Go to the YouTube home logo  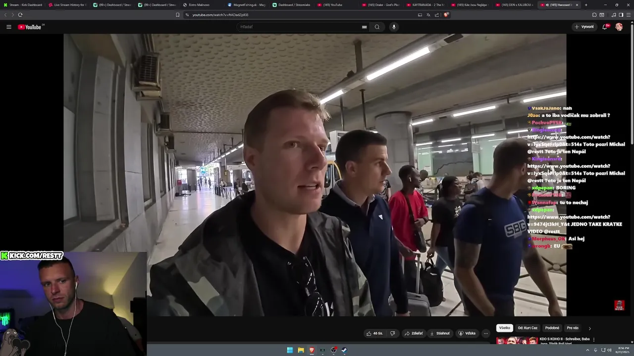tap(31, 27)
